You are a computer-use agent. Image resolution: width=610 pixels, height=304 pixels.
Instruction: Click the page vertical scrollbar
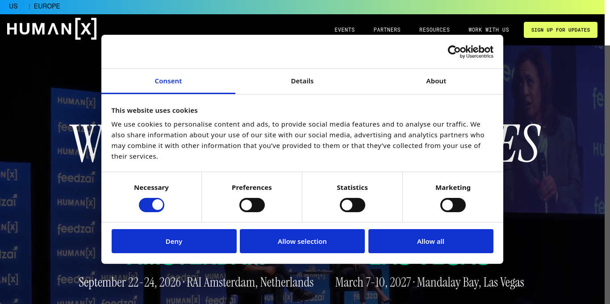(x=607, y=175)
